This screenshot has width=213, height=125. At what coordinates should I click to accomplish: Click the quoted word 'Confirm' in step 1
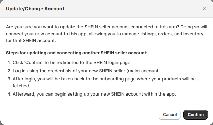(34, 63)
